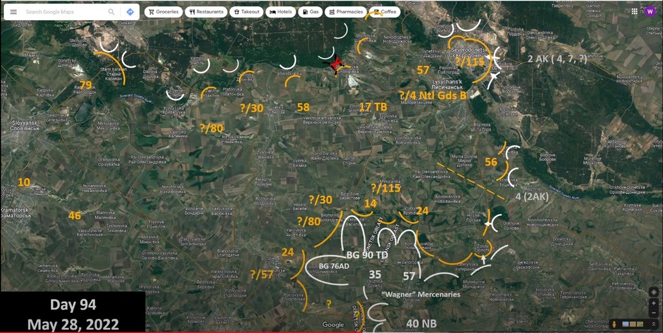Click the Bobrove place label
663x333 pixels.
pos(547,157)
